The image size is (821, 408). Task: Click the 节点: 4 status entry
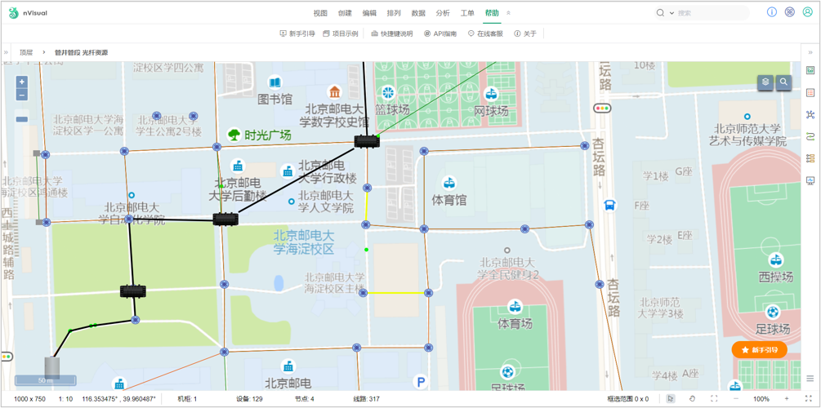coord(304,398)
